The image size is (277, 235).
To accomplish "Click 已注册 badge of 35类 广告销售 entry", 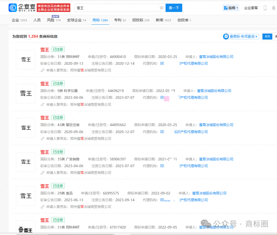I will point(58,152).
